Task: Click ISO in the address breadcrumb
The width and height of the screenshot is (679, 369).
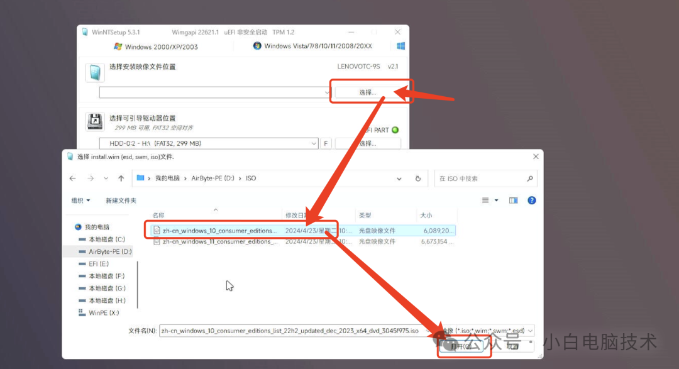Action: tap(251, 179)
